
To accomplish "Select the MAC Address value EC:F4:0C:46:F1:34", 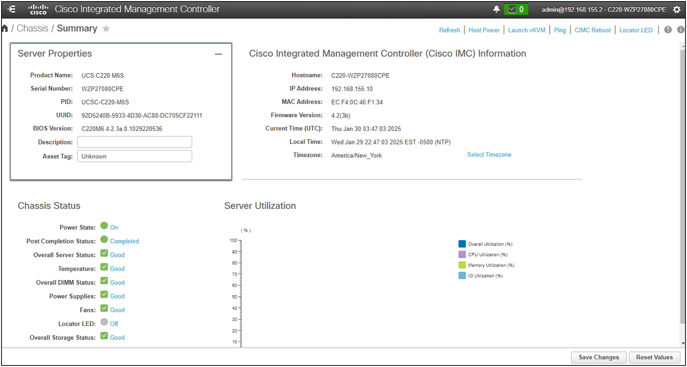I will tap(357, 102).
